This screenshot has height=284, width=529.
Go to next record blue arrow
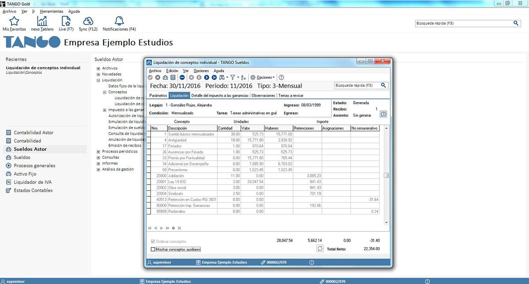[x=207, y=77]
